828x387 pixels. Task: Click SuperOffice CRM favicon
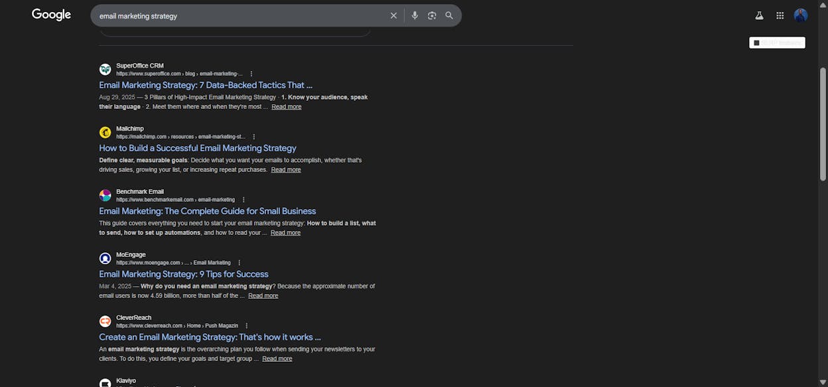click(x=105, y=69)
